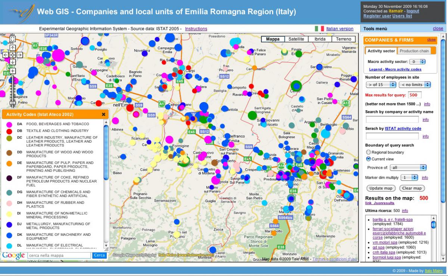The height and width of the screenshot is (276, 448).
Task: Open the ISTAT activity code link
Action: pyautogui.click(x=403, y=129)
